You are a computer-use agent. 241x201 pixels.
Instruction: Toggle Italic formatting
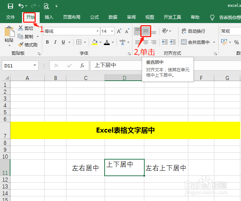(x=55, y=42)
